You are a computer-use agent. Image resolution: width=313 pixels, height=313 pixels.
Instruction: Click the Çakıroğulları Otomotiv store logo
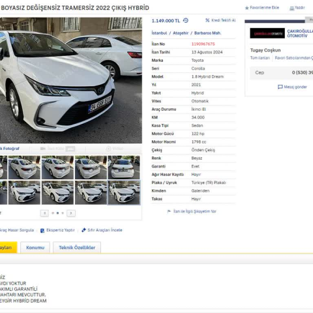point(267,33)
